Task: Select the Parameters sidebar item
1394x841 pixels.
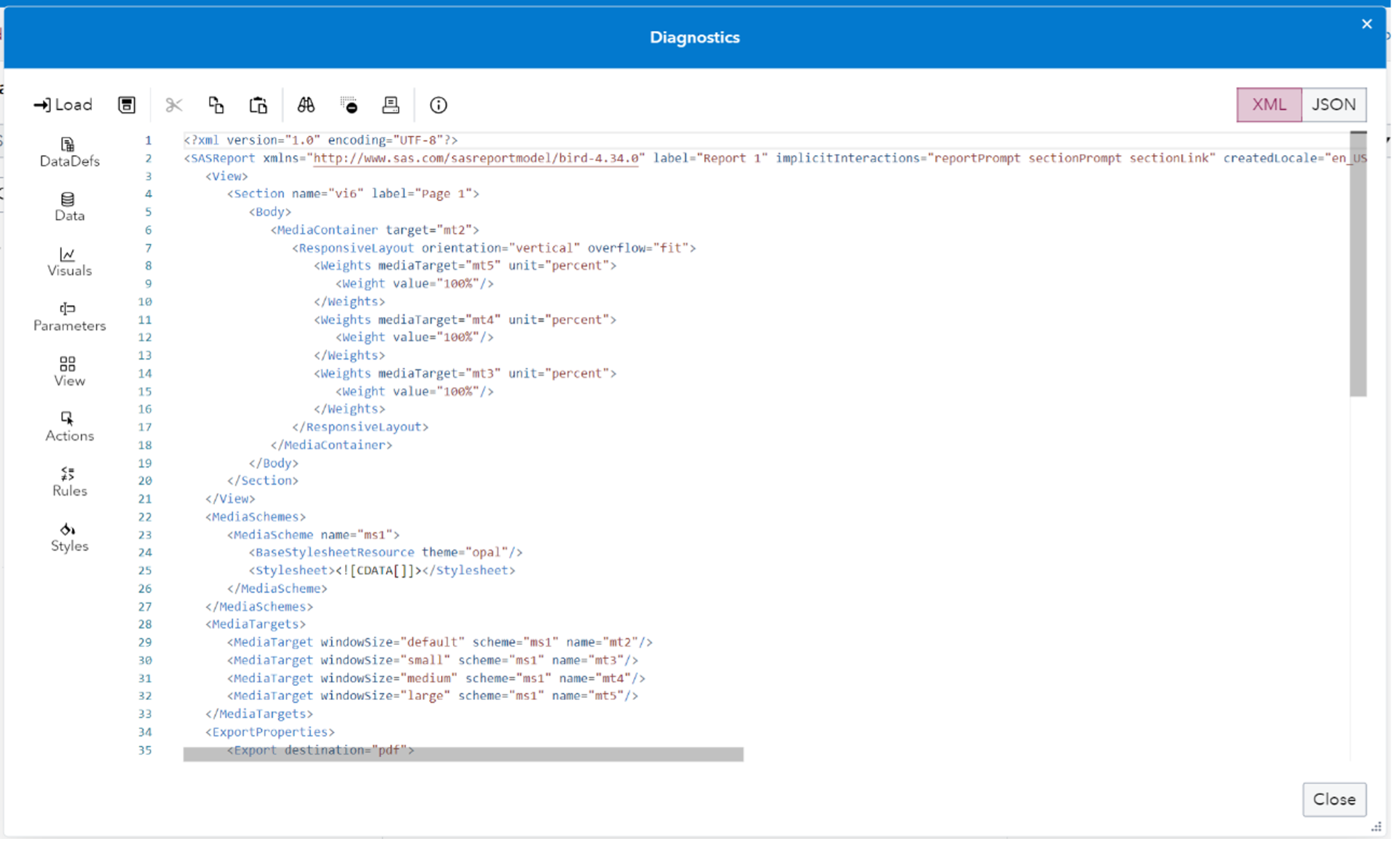Action: click(x=69, y=317)
